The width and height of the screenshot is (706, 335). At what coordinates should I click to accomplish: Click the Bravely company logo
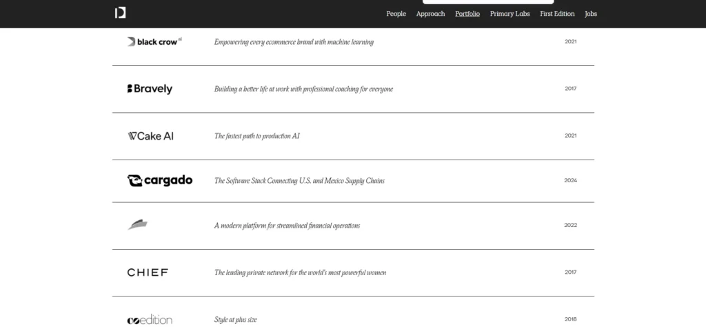click(150, 89)
